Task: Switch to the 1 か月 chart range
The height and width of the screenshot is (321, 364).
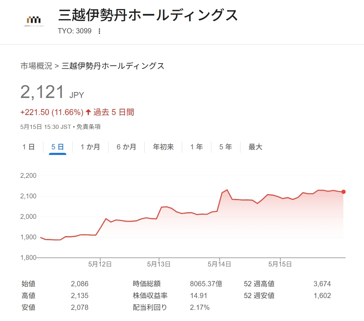Action: click(x=90, y=147)
